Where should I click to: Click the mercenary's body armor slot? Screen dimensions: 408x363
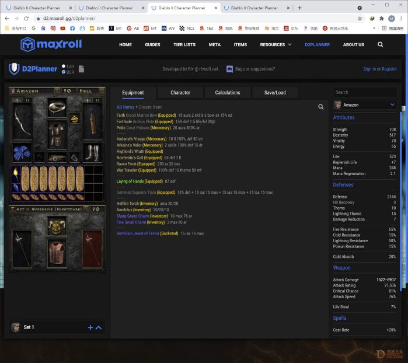[x=57, y=254]
